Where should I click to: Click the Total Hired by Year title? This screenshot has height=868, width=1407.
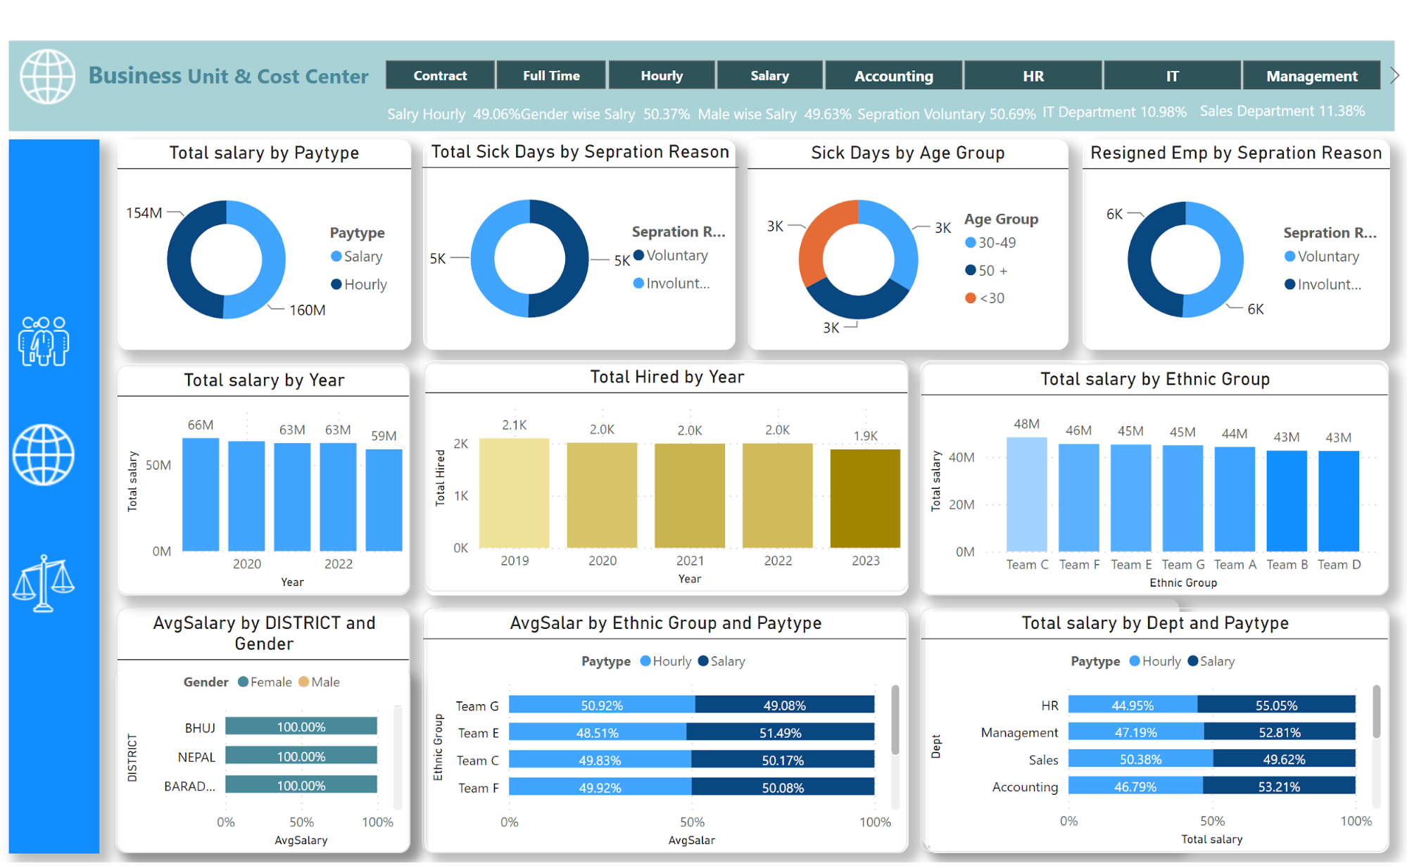[x=667, y=377]
